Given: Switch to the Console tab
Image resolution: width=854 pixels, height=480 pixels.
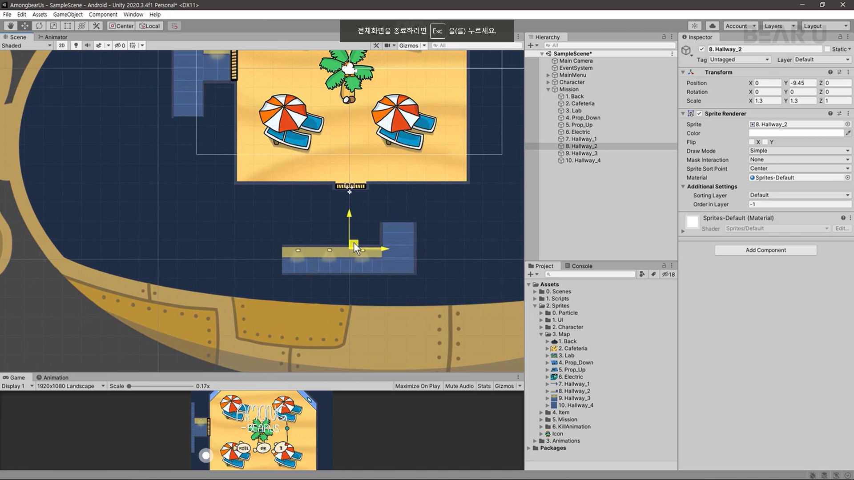Looking at the screenshot, I should [579, 266].
